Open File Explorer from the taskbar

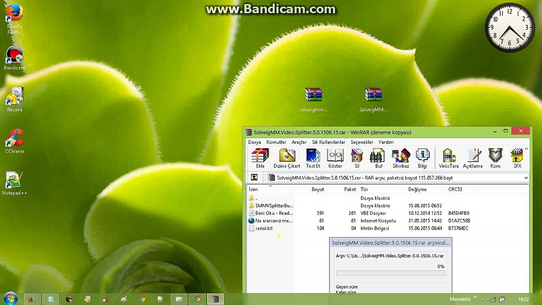coord(179,299)
